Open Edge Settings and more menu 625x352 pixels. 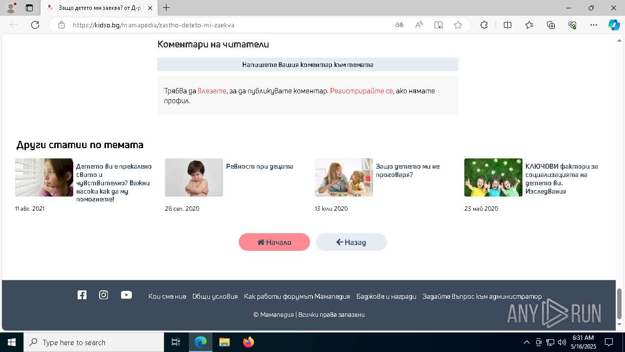click(x=594, y=25)
